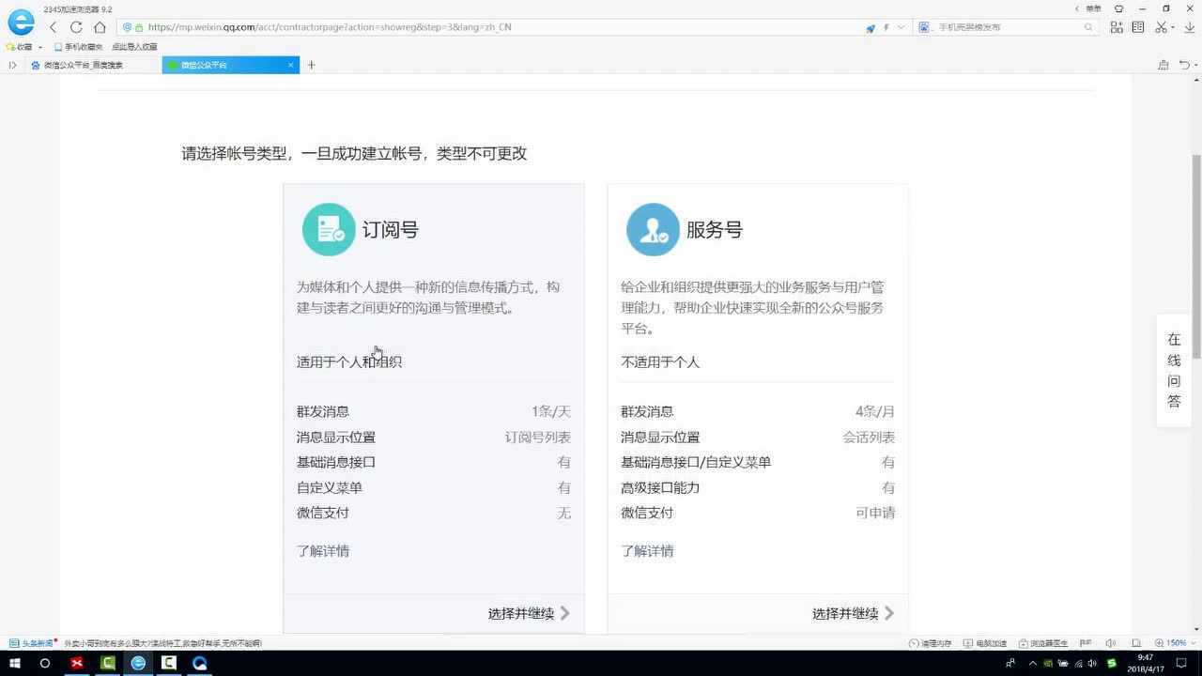Click 选择并继续 for 订阅号
The image size is (1202, 676).
click(529, 613)
